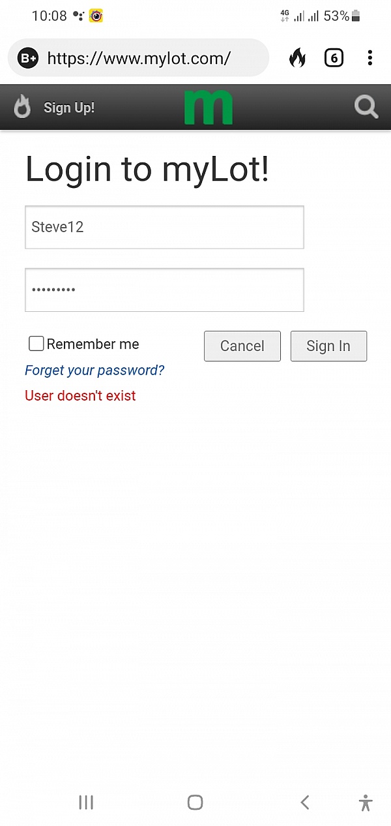
Task: Tap the B+ badge in address bar
Action: tap(28, 58)
